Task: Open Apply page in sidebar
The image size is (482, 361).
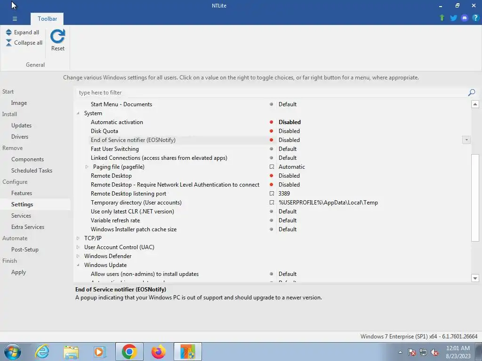Action: click(x=18, y=272)
